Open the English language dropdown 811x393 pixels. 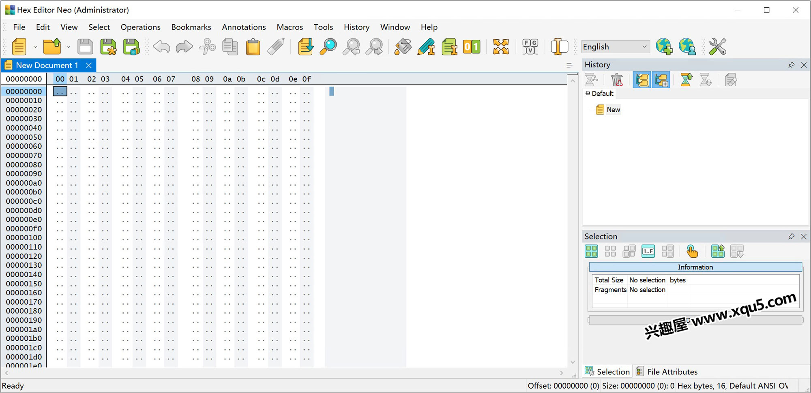click(615, 47)
